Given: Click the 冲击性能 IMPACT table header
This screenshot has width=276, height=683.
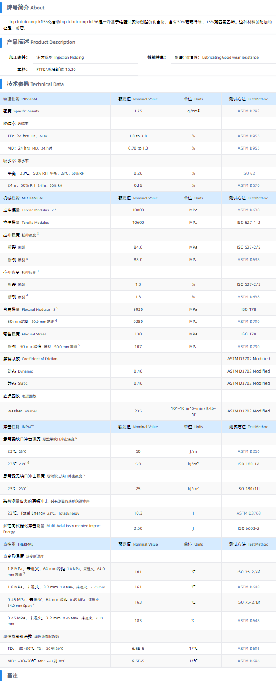Looking at the screenshot, I should click(x=19, y=427).
